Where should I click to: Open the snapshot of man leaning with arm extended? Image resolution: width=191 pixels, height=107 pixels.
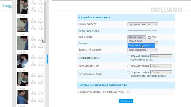23,25
